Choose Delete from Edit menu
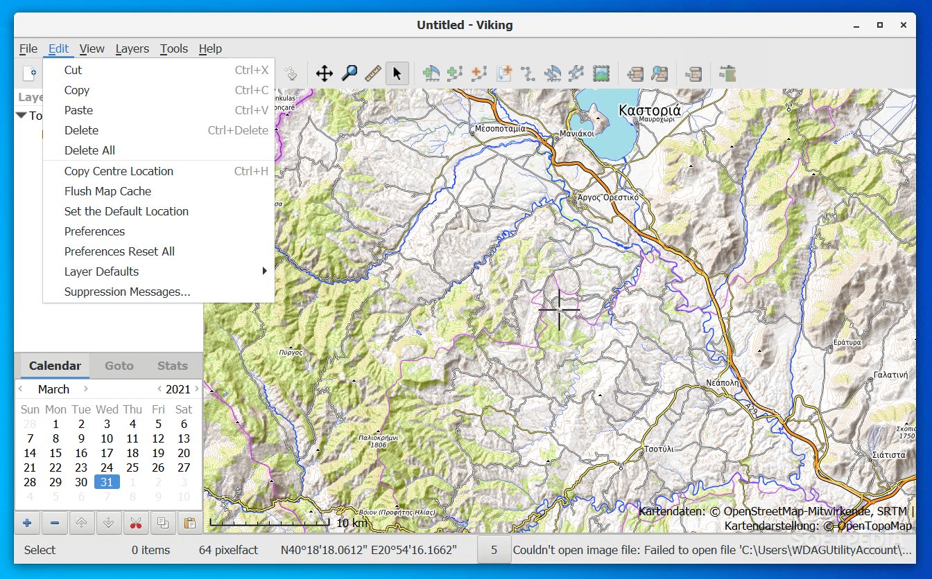The image size is (932, 579). [x=159, y=130]
